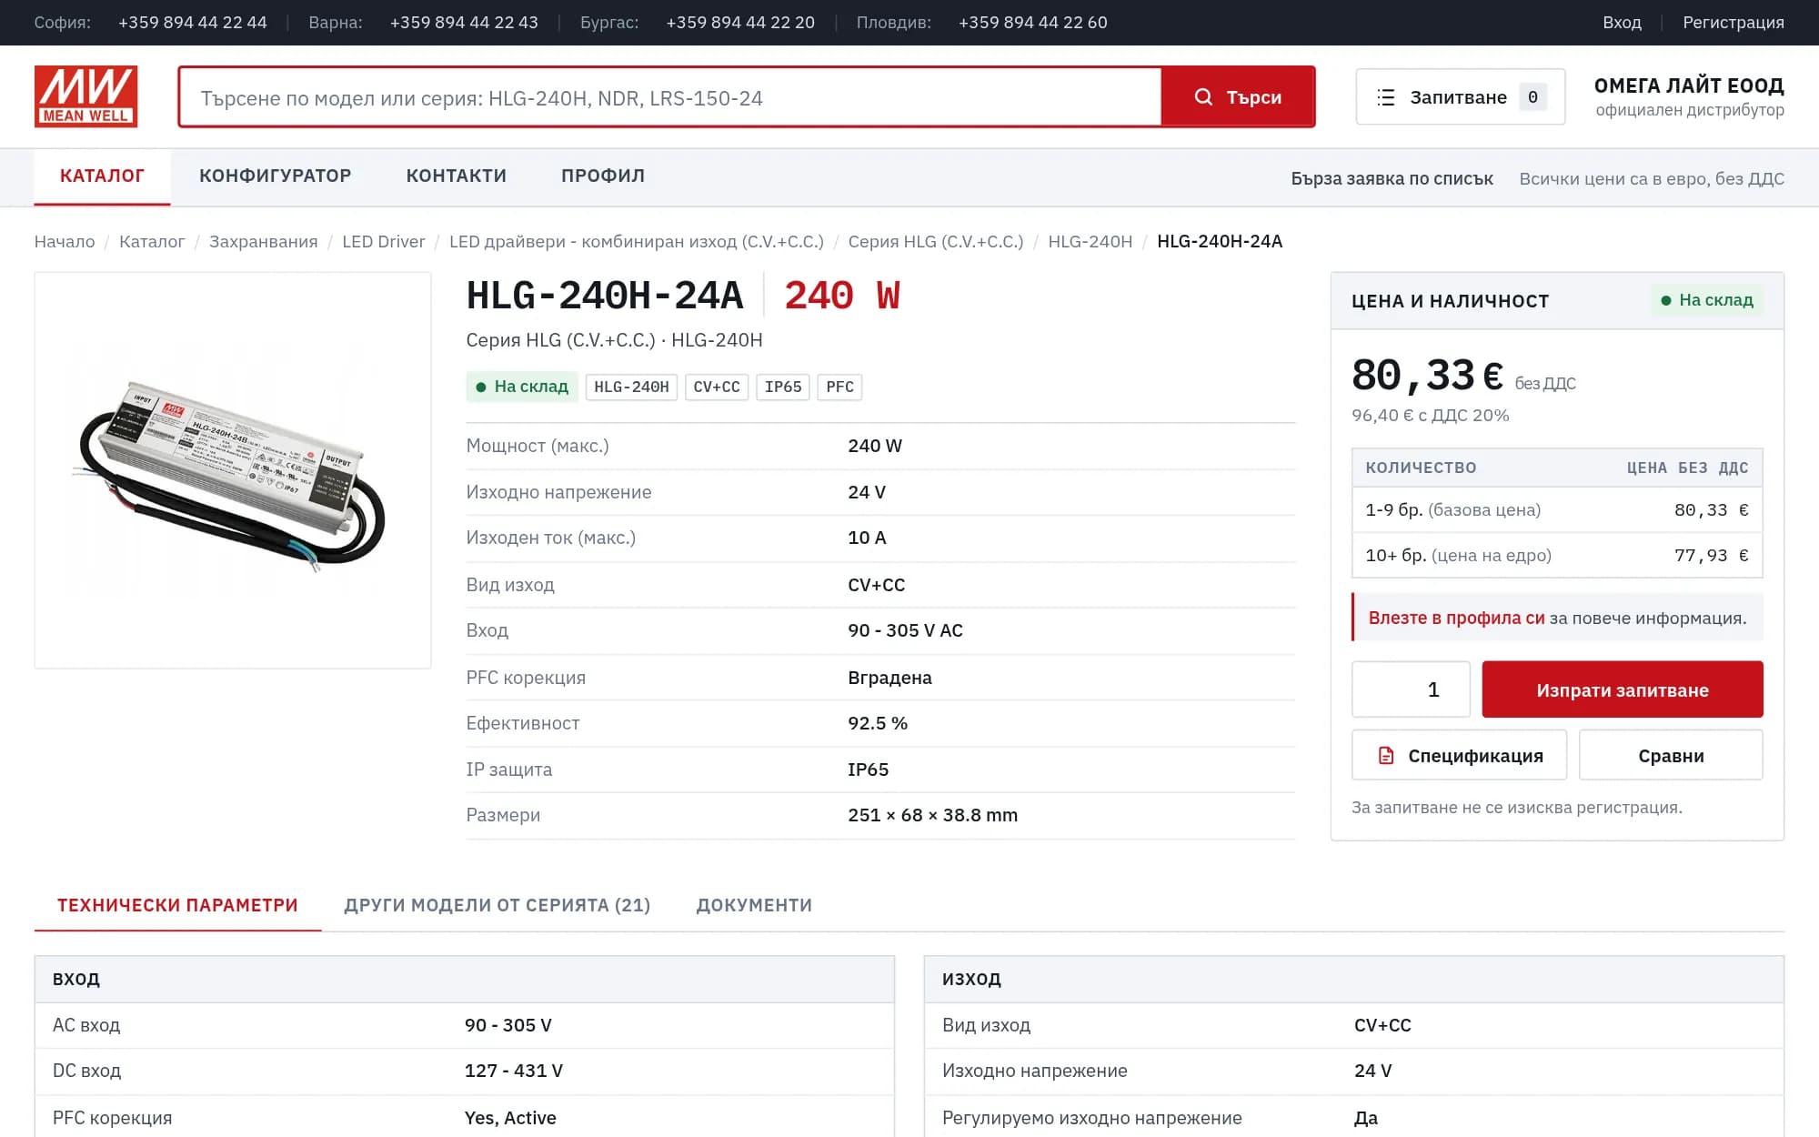1819x1137 pixels.
Task: Click the quantity field showing 1
Action: pos(1411,689)
